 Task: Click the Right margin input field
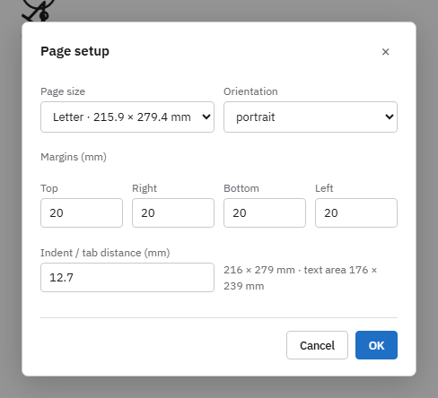pos(173,212)
